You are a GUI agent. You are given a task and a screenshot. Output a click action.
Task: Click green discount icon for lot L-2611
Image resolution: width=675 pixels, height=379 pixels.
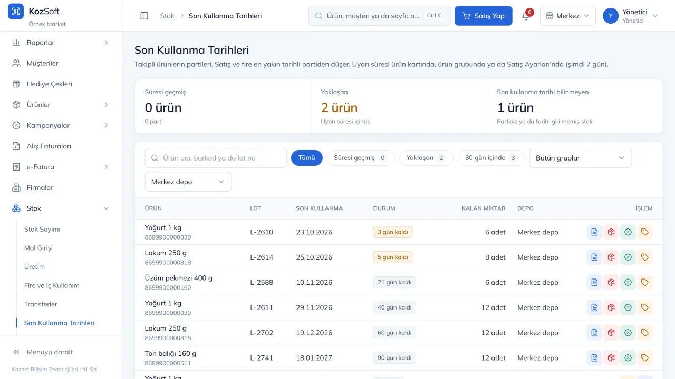628,308
